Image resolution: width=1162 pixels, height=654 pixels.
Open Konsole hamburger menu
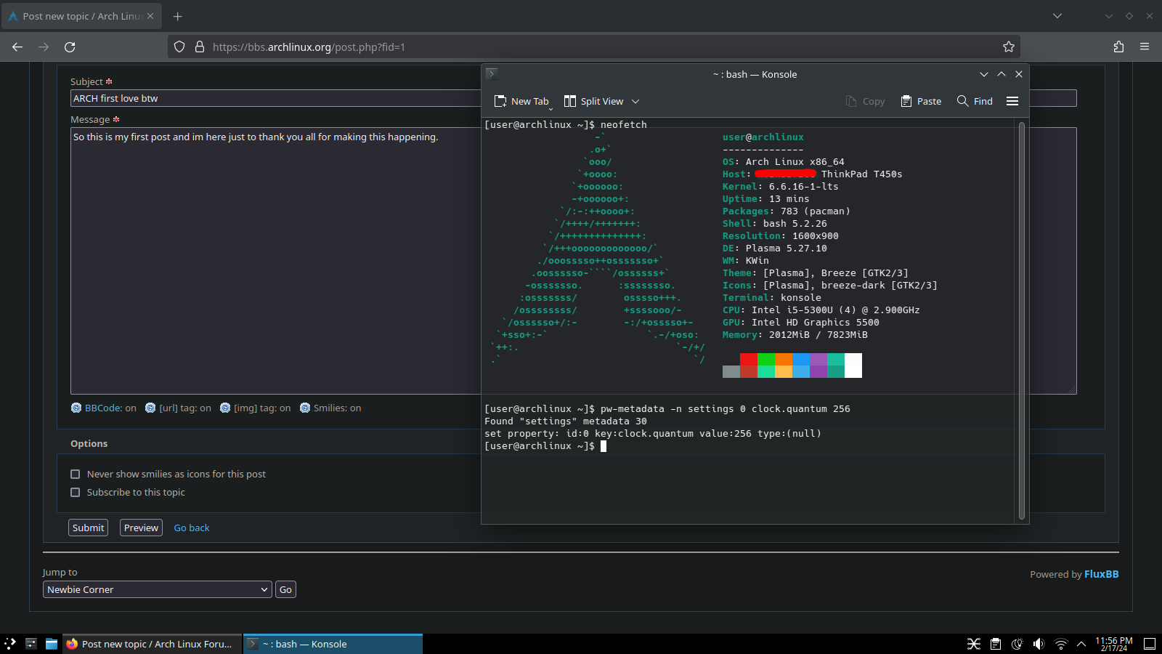(x=1012, y=102)
